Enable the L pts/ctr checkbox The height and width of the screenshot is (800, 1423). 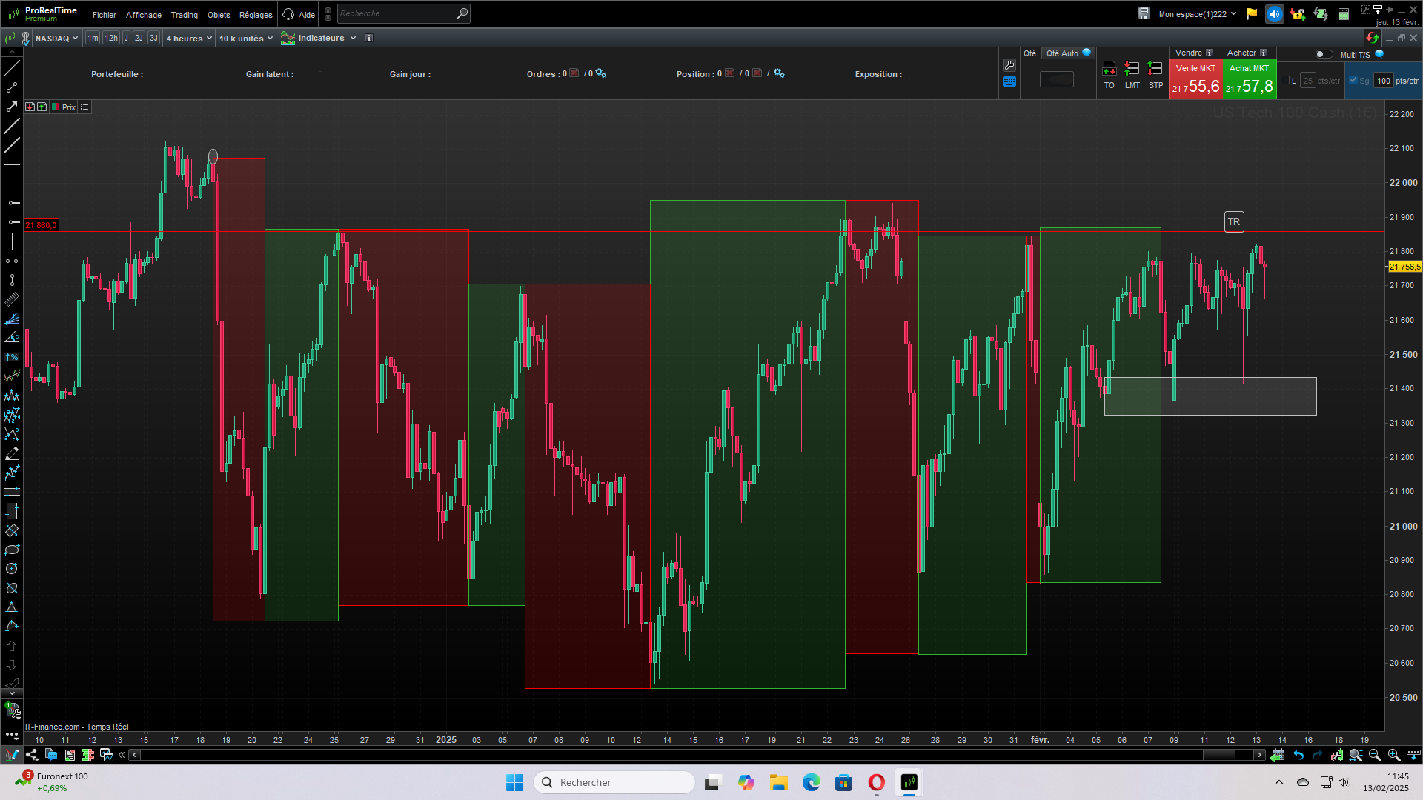pyautogui.click(x=1285, y=81)
